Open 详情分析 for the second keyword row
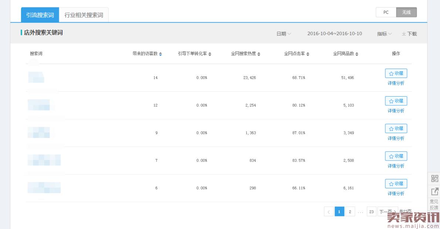440x229 pixels. 396,111
